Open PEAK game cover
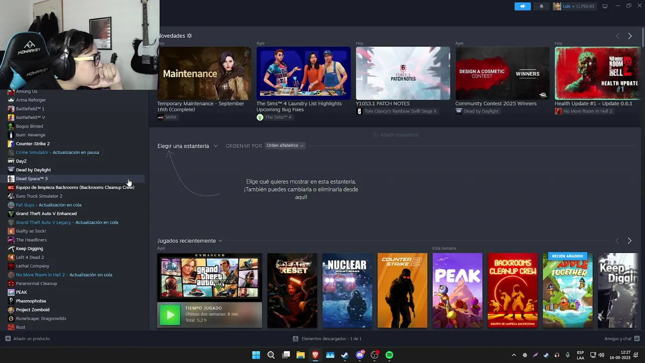Image resolution: width=645 pixels, height=363 pixels. [x=458, y=290]
